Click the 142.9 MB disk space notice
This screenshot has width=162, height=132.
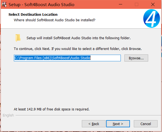tap(52, 109)
